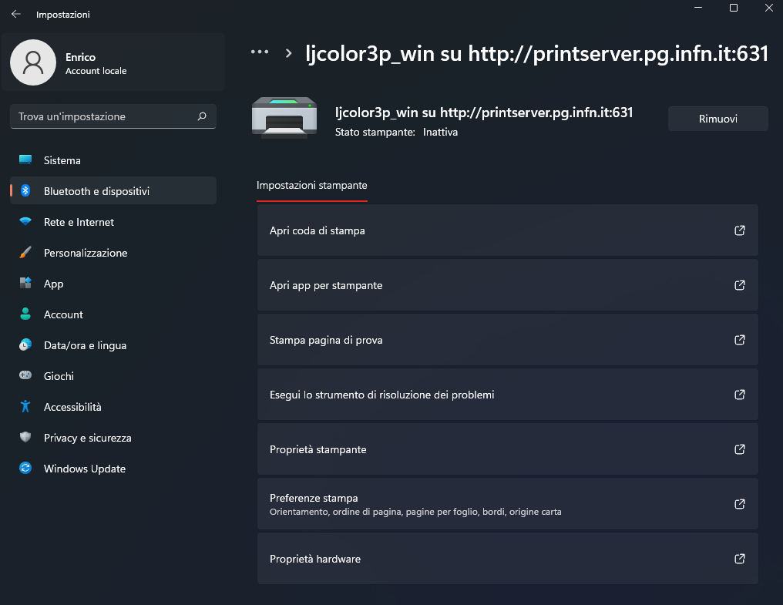This screenshot has height=605, width=783.
Task: Open Privacy e sicurezza section
Action: click(113, 438)
